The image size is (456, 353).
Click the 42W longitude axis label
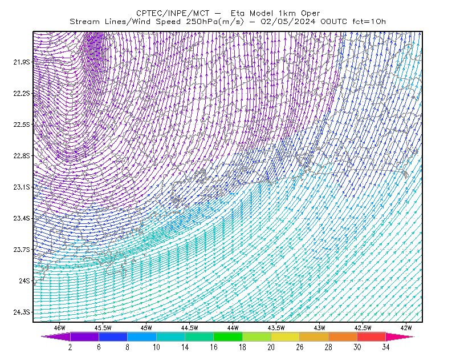(x=406, y=328)
